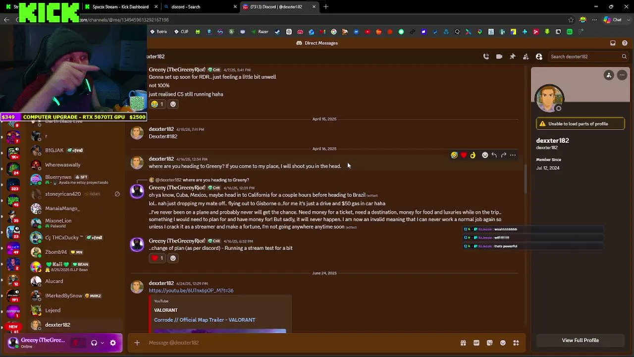Open the GIF picker
Viewport: 634px width, 357px height.
(x=476, y=343)
